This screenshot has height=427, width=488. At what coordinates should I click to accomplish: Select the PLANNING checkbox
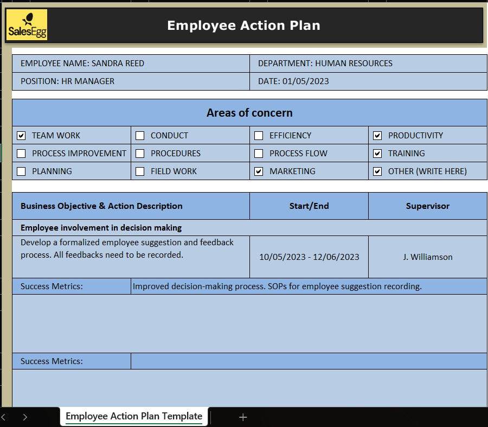(21, 171)
